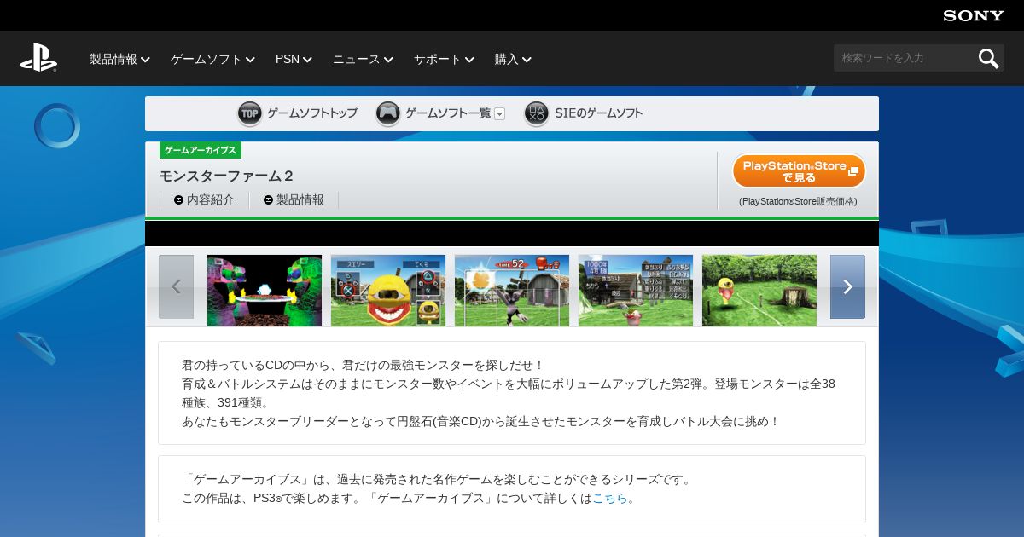Expand the ニュース menu
The width and height of the screenshot is (1024, 537).
coord(363,59)
